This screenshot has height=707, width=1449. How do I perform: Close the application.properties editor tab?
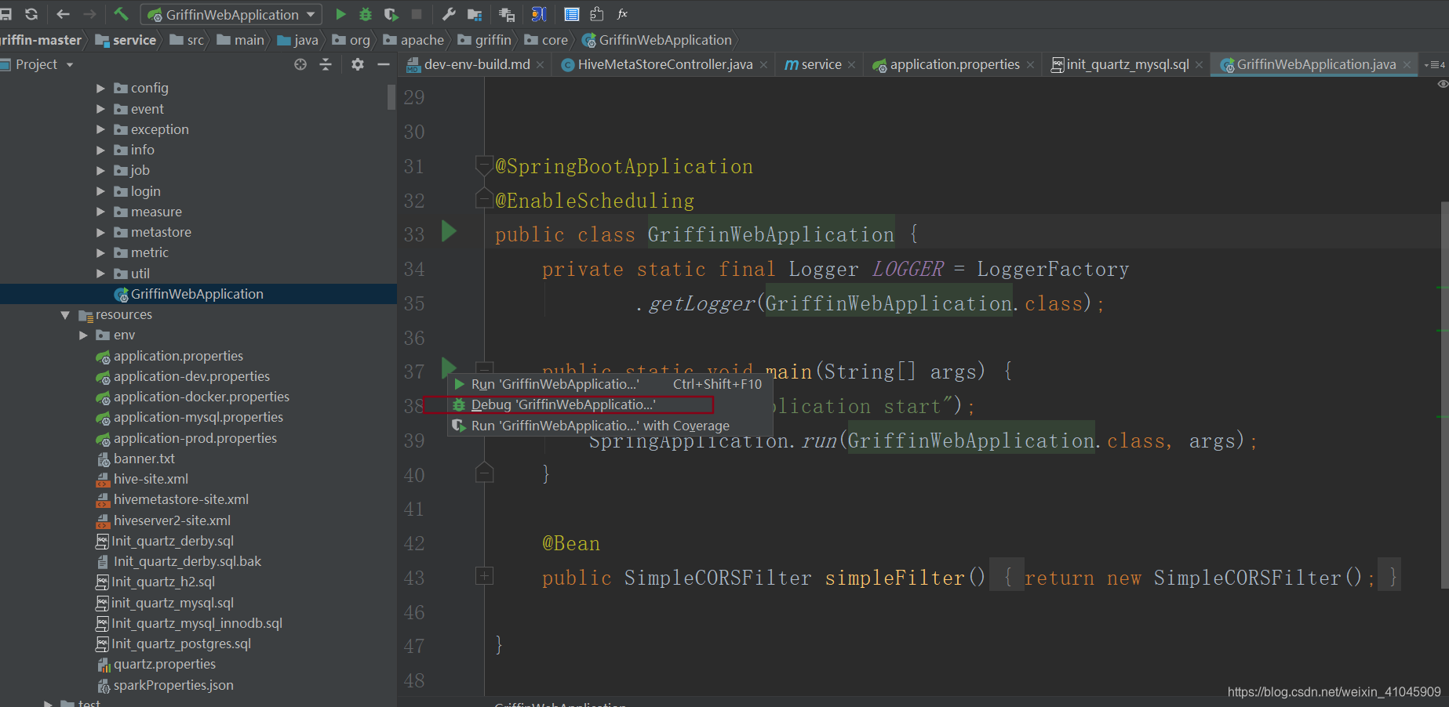click(1030, 65)
